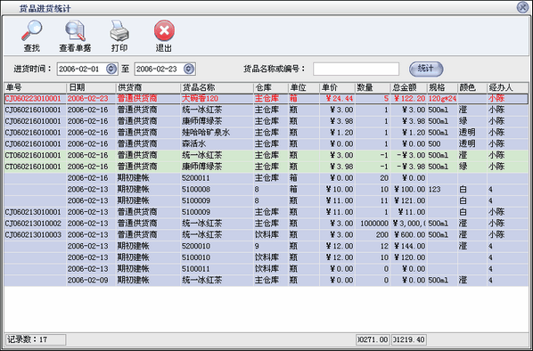Open 查看单据 document viewer icon

pos(75,30)
